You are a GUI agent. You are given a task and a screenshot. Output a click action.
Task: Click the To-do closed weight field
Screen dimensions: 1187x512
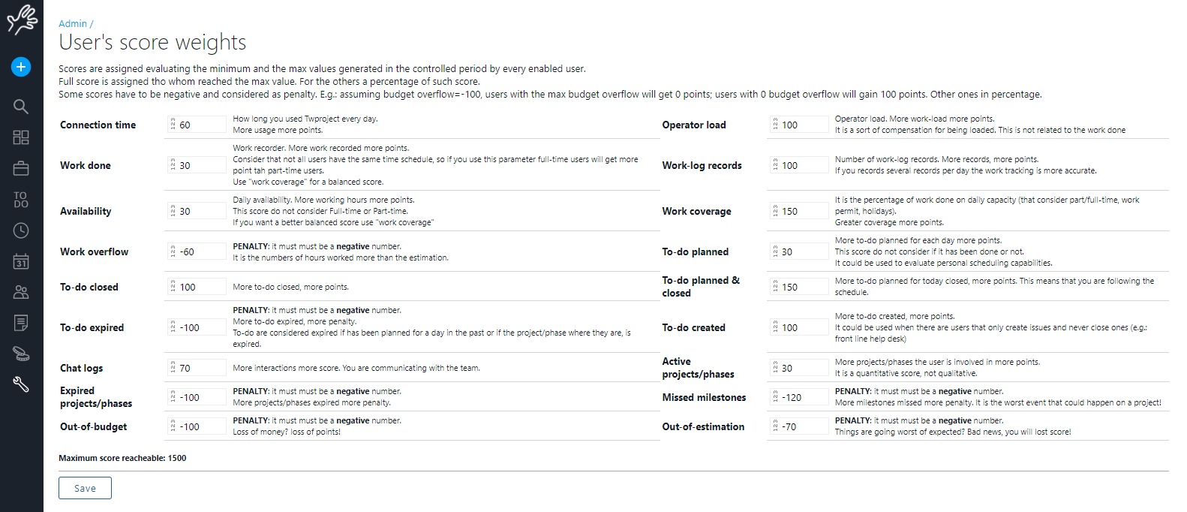point(200,288)
